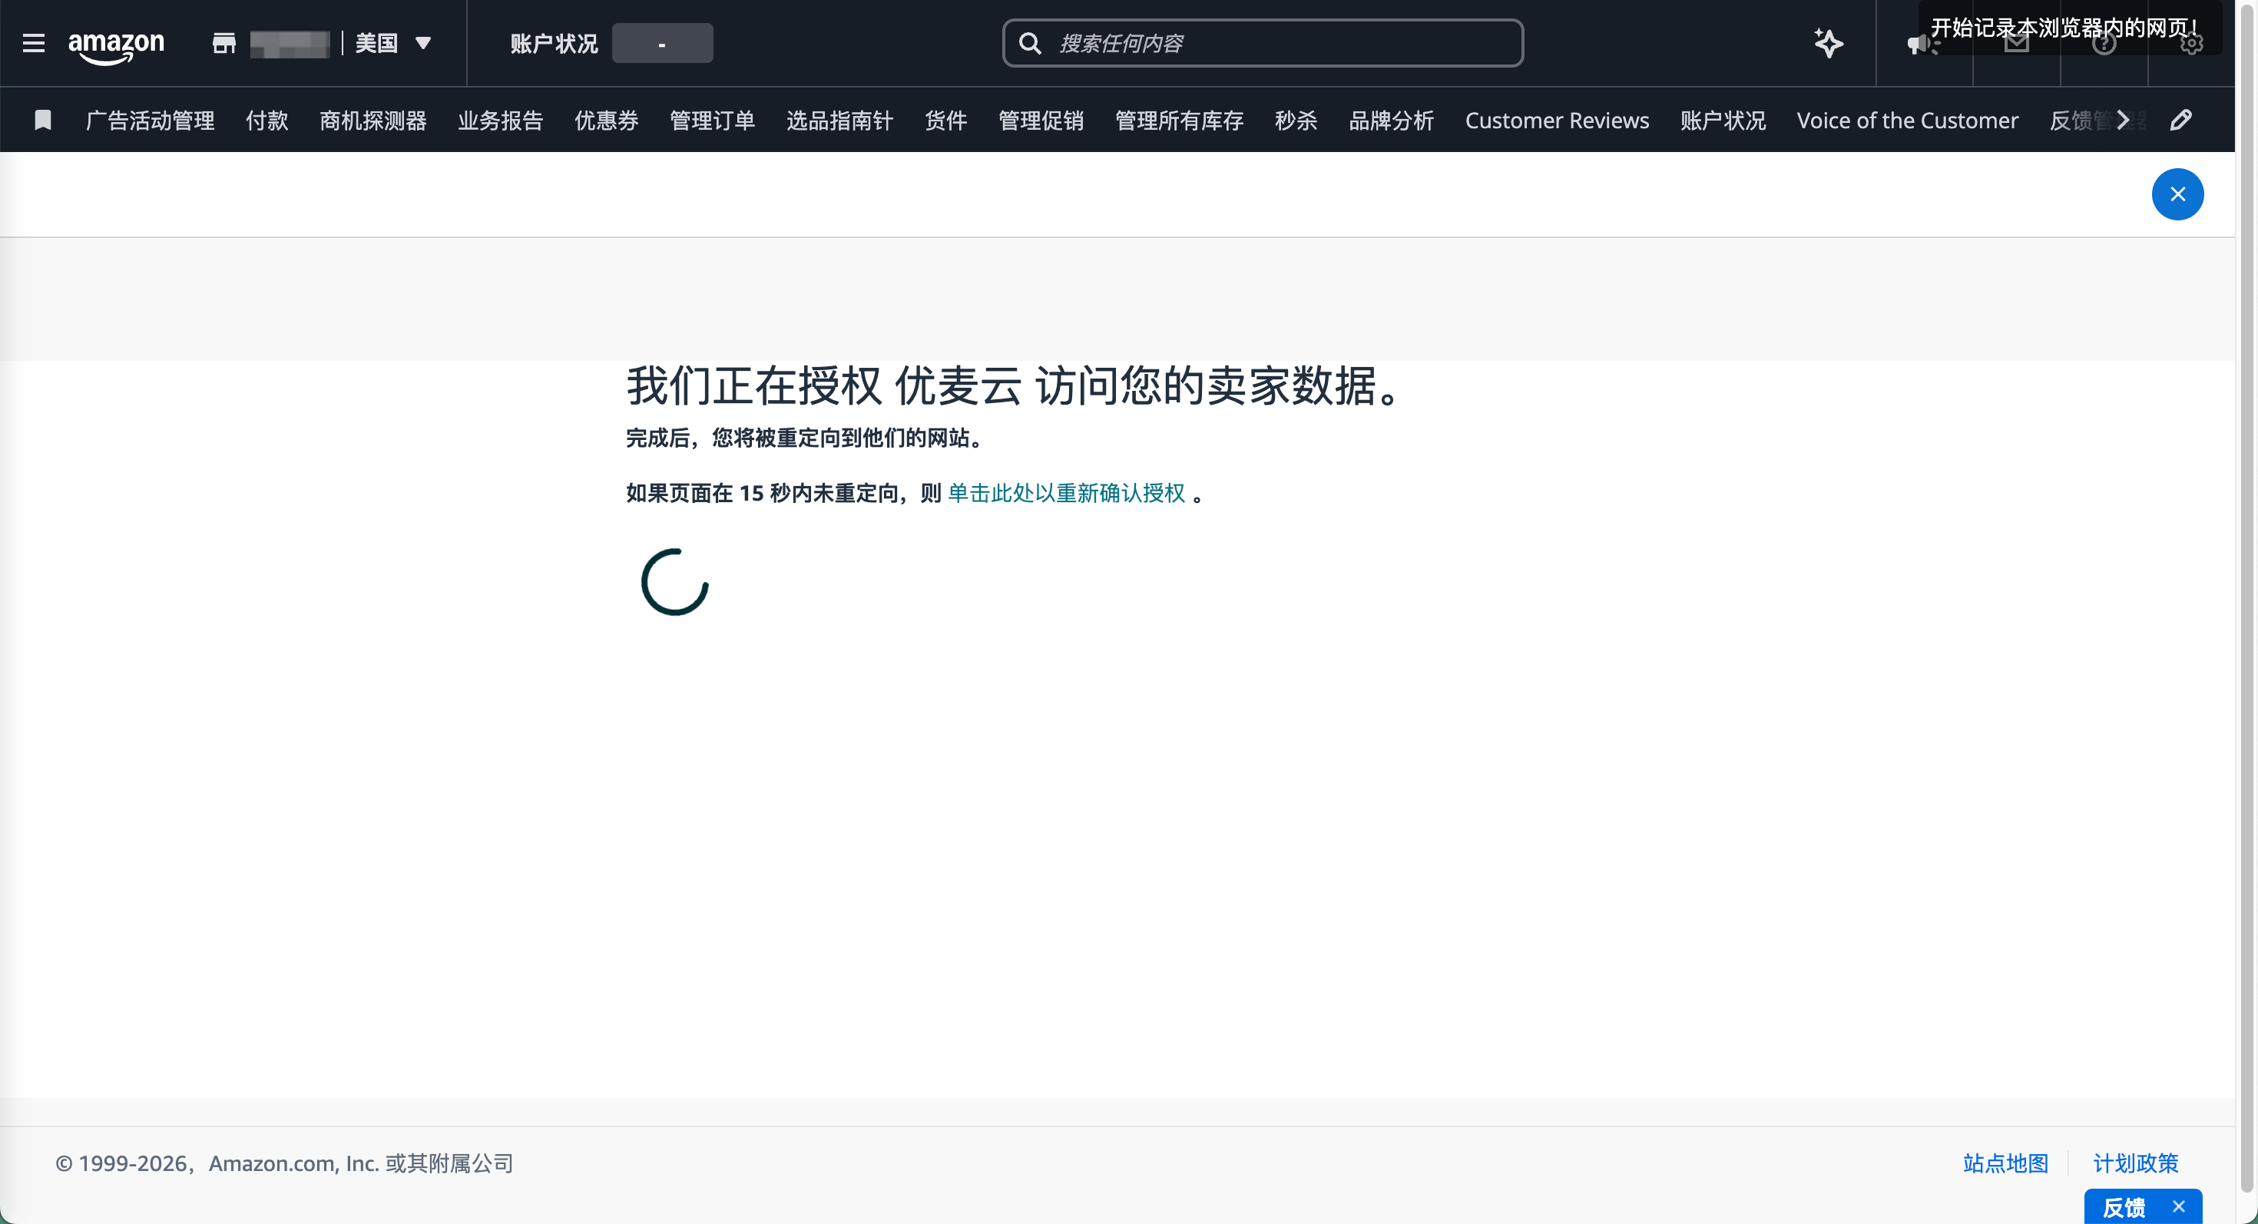The image size is (2258, 1224).
Task: Click the magnifier search icon
Action: [1031, 43]
